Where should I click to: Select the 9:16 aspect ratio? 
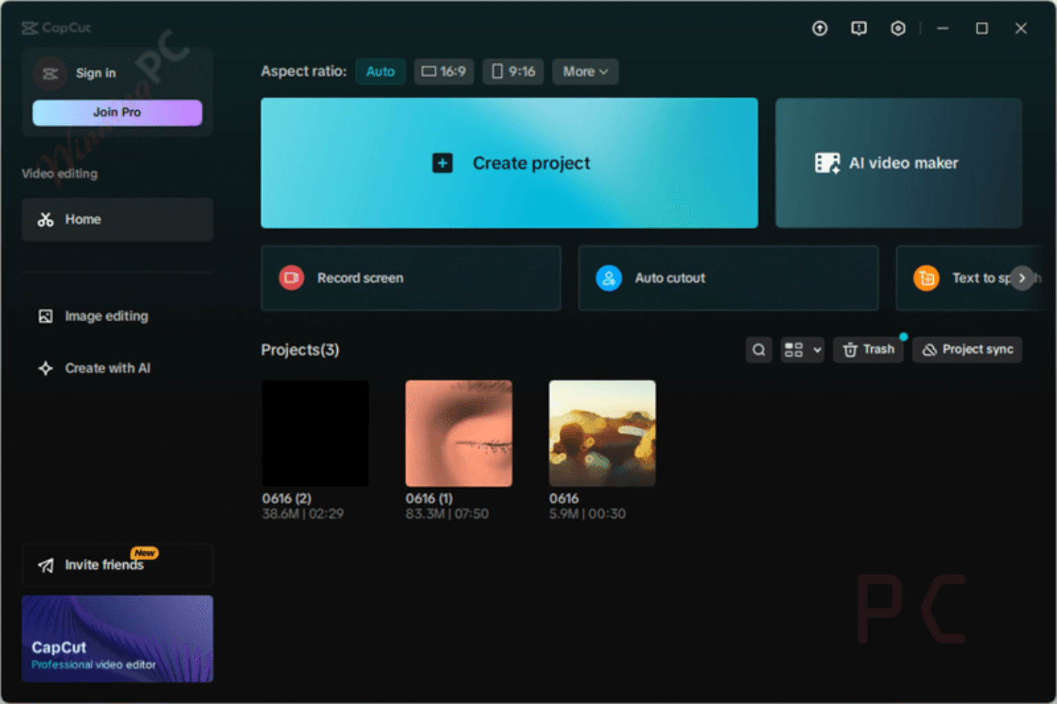point(513,72)
